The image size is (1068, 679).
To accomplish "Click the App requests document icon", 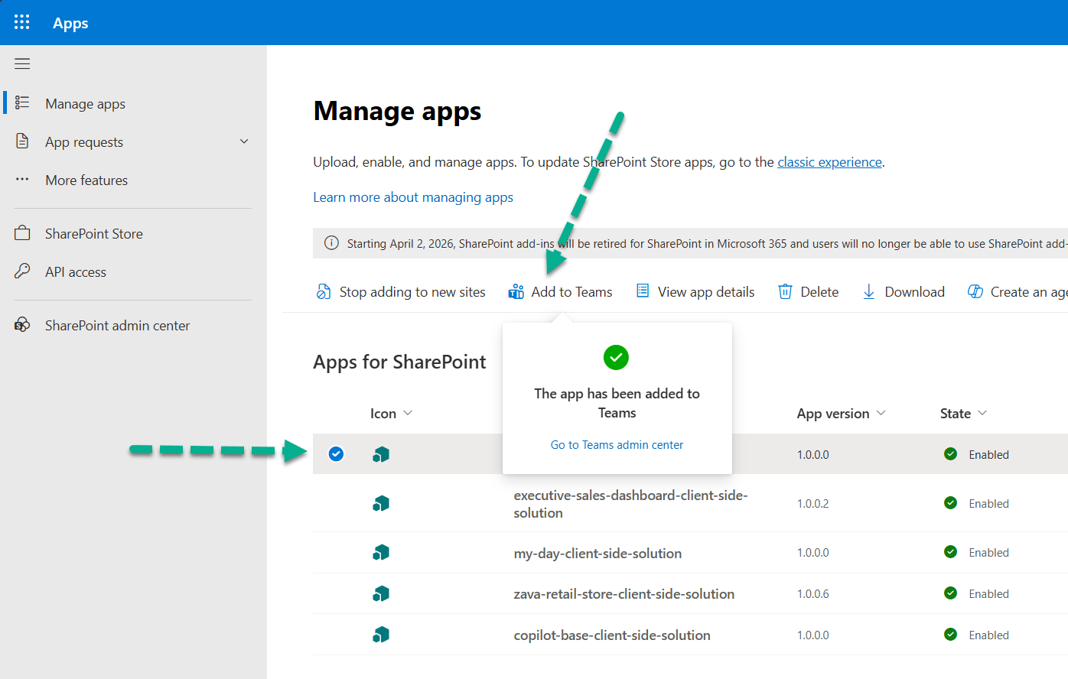I will [x=22, y=141].
